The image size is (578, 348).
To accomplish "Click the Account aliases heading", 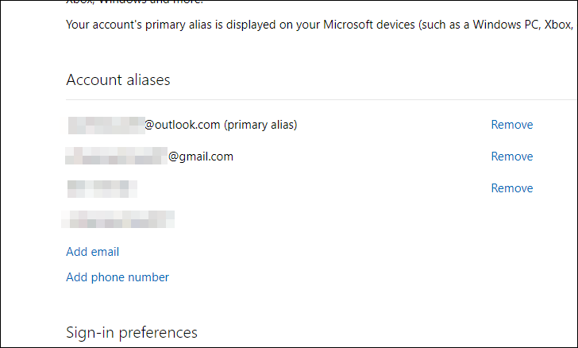I will point(118,79).
